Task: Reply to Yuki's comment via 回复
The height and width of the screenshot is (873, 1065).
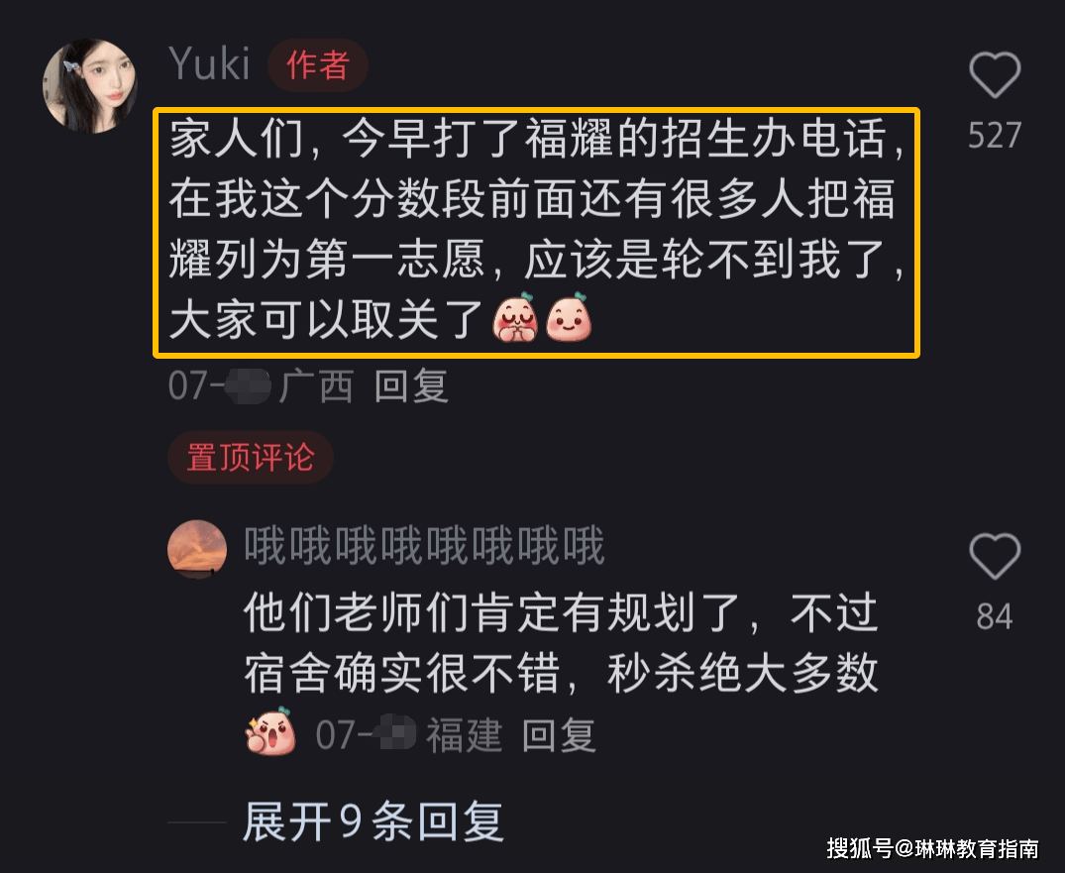Action: click(x=411, y=385)
